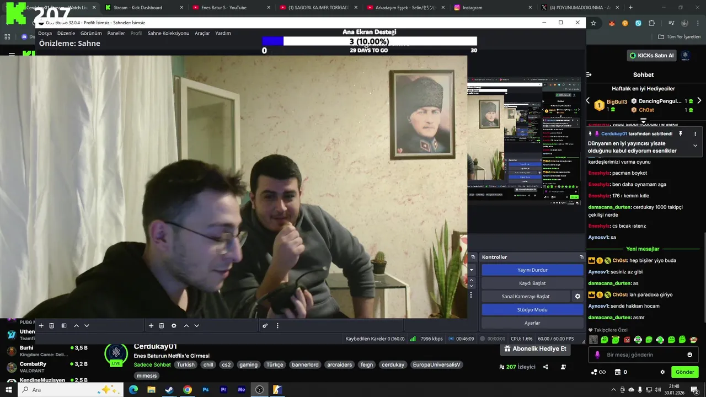Open Premiere Pro from the taskbar
The image size is (706, 397).
coord(223,390)
